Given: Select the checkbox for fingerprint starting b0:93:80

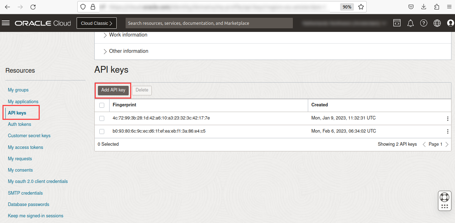Looking at the screenshot, I should click(102, 131).
